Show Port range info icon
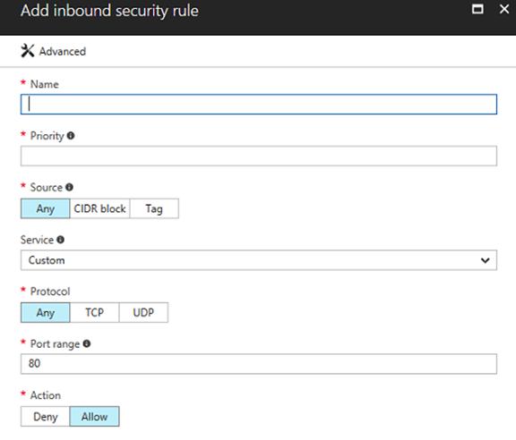This screenshot has height=440, width=516. 87,343
